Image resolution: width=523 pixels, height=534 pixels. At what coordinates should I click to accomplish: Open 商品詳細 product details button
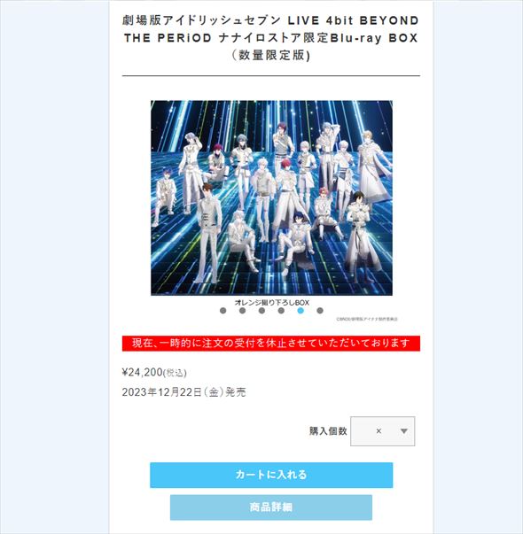pos(271,507)
